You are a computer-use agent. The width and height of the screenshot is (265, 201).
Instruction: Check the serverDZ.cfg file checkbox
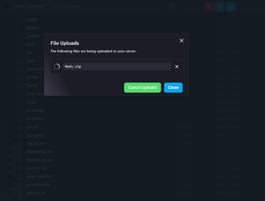tap(10, 168)
